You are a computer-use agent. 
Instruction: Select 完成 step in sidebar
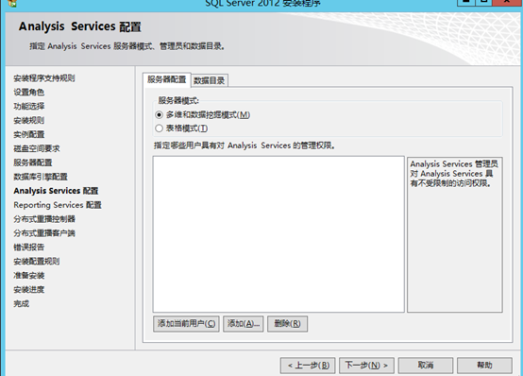click(21, 303)
